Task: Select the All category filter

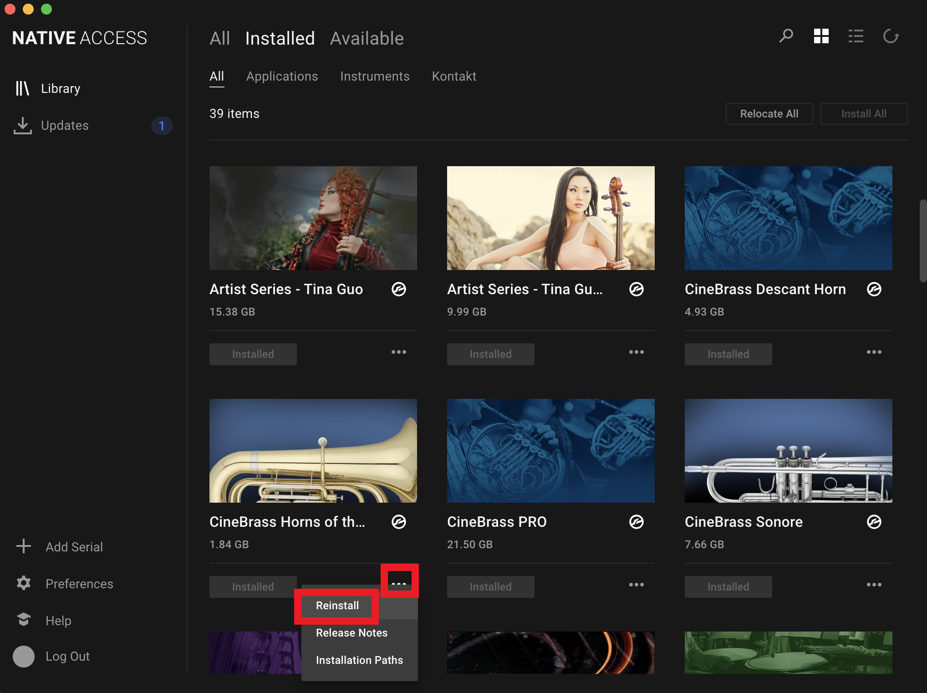Action: tap(217, 76)
